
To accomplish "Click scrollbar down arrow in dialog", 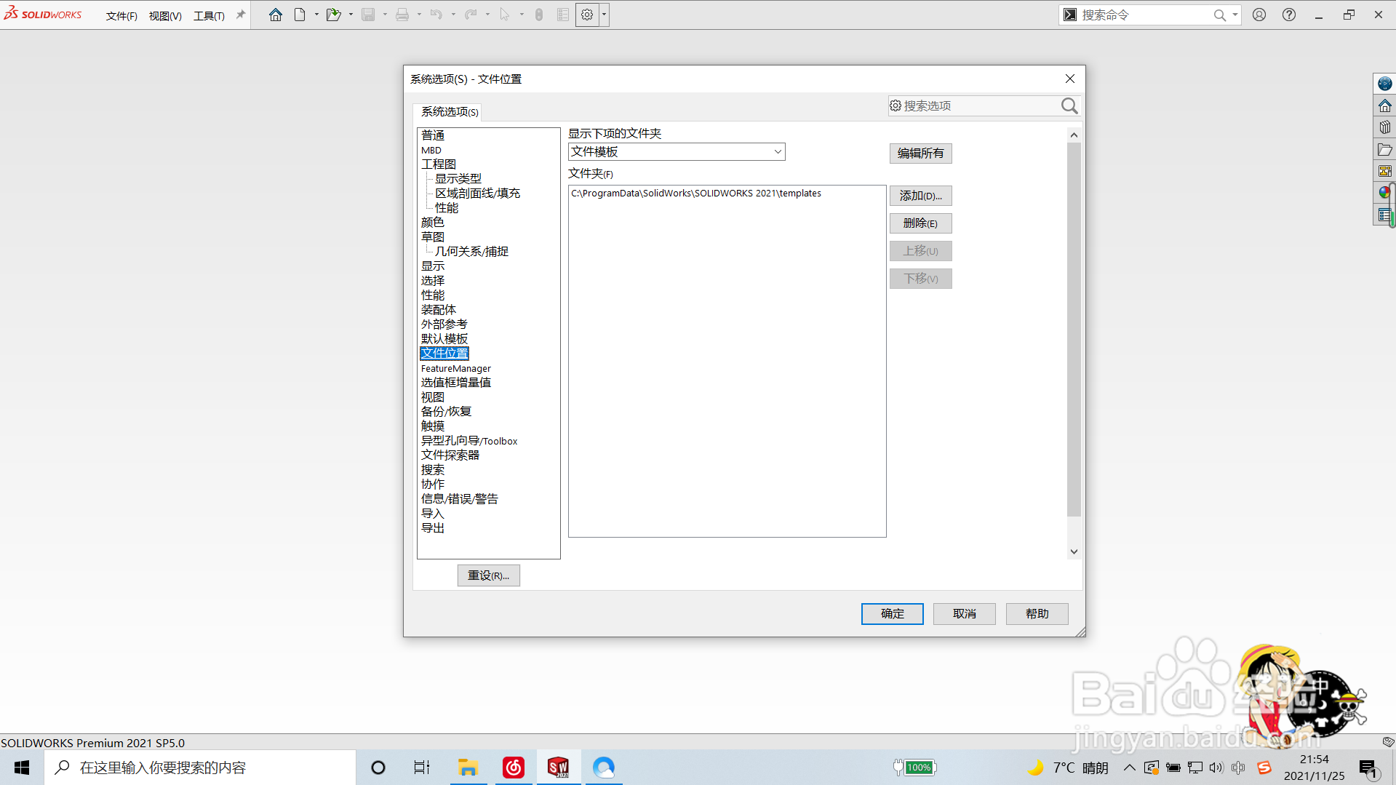I will [x=1074, y=551].
